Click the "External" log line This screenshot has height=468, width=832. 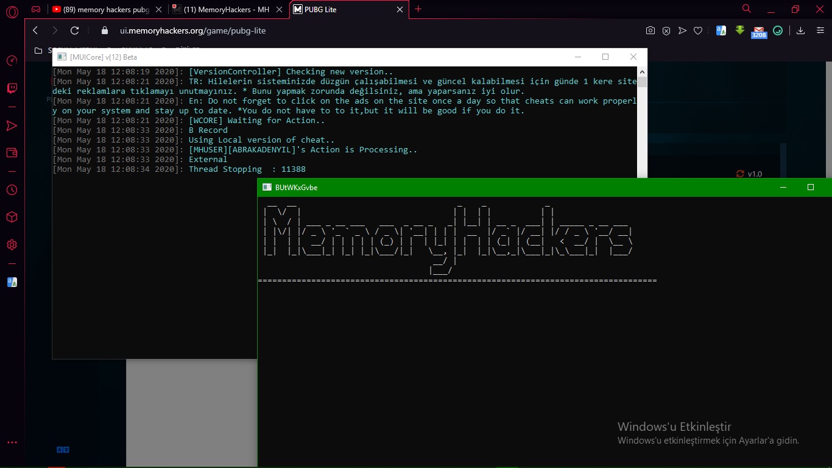[208, 160]
